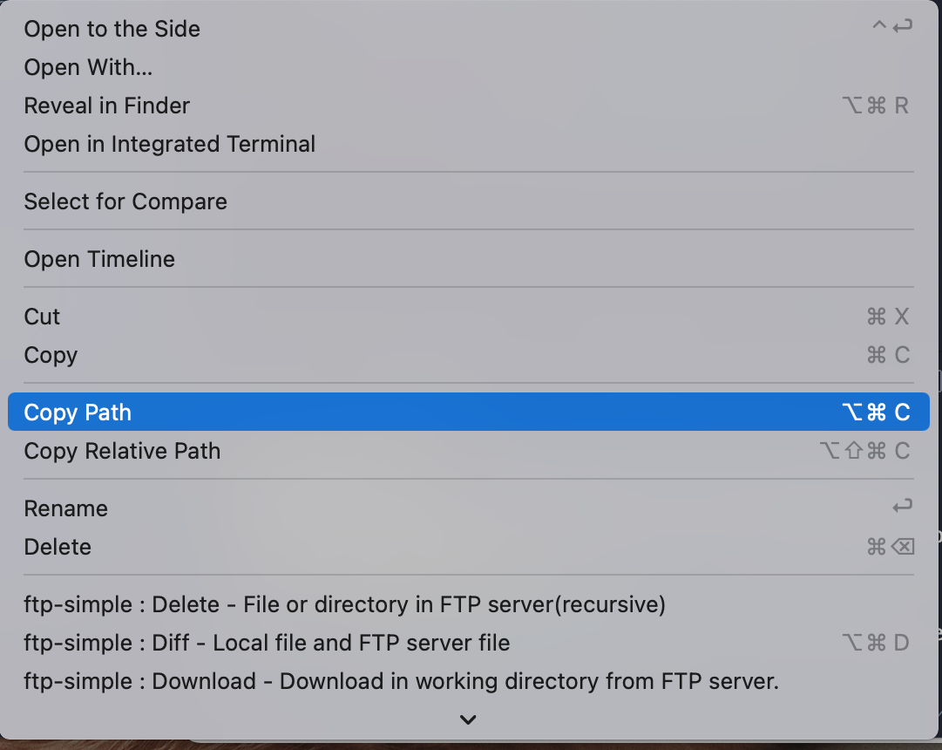Choose Rename from context menu

(469, 508)
